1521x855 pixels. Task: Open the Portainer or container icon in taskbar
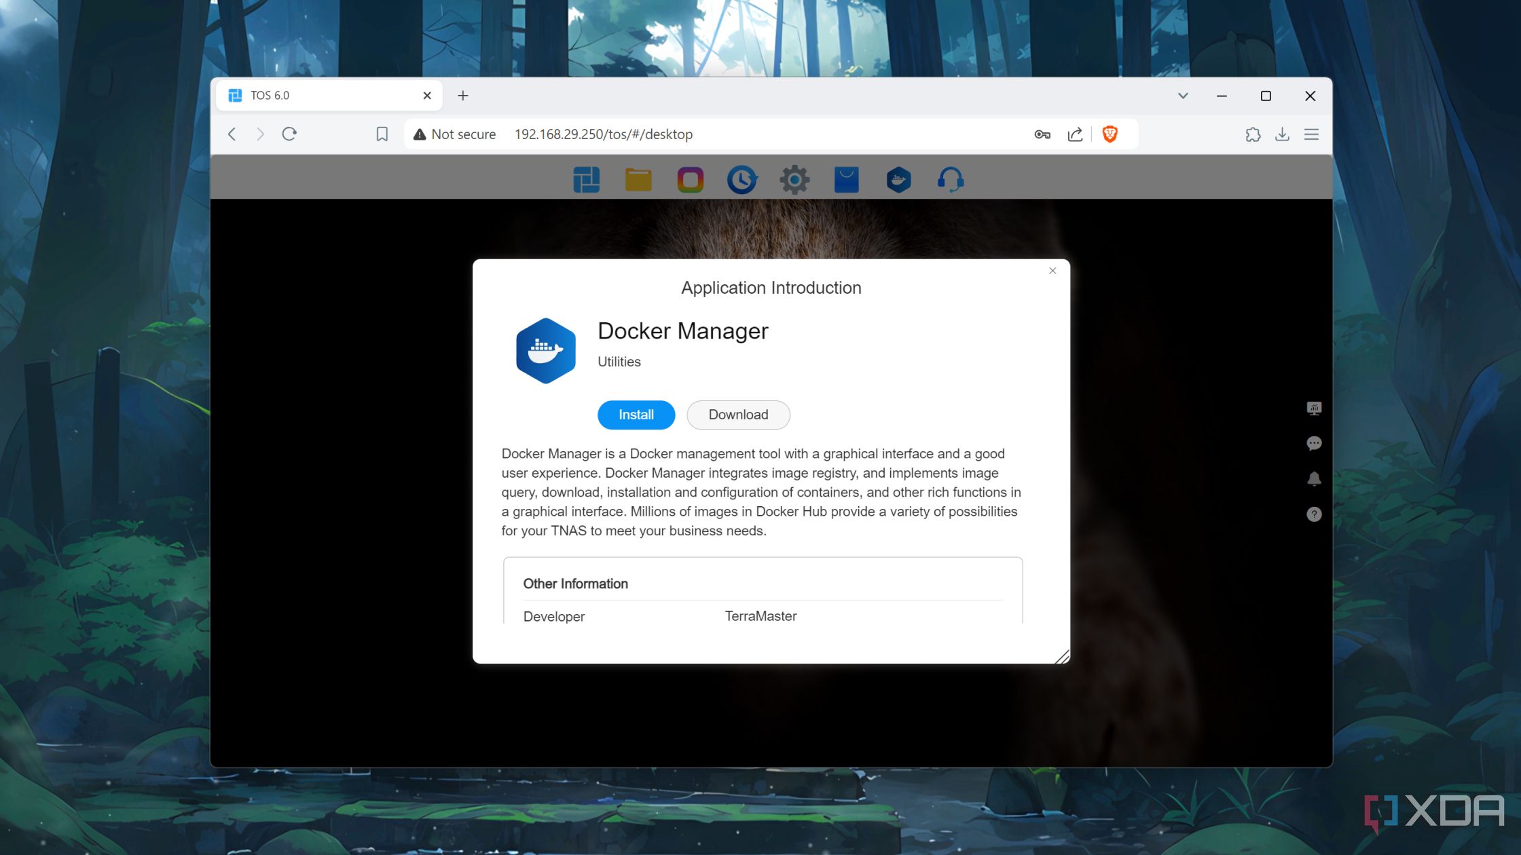898,178
